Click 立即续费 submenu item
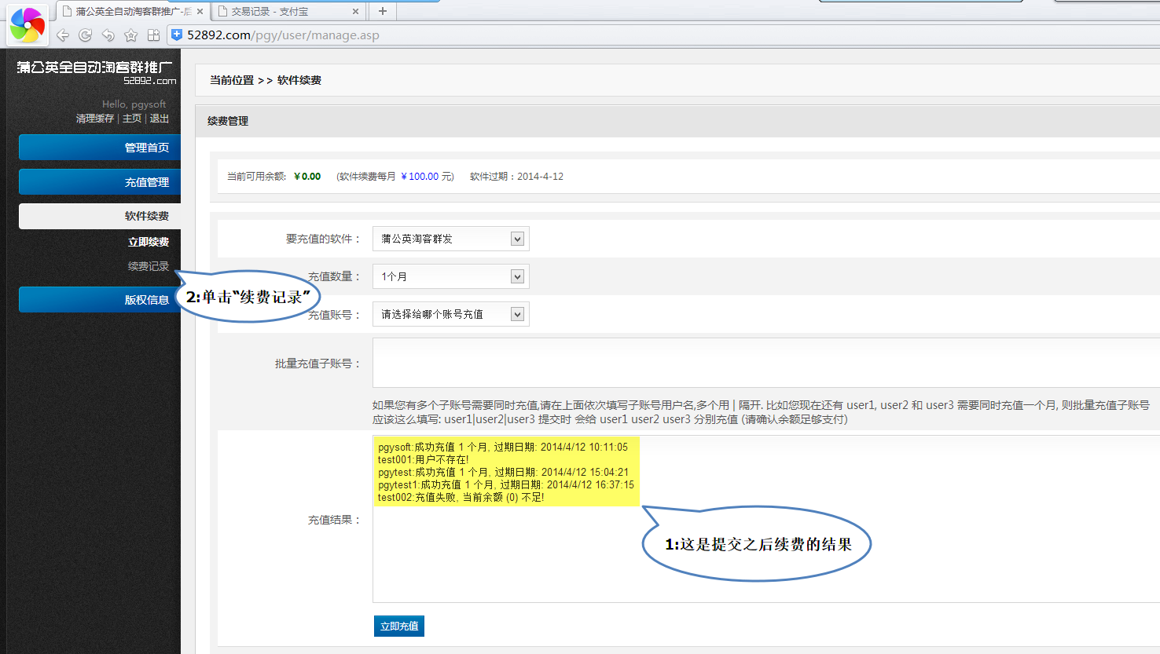This screenshot has width=1160, height=654. point(149,242)
